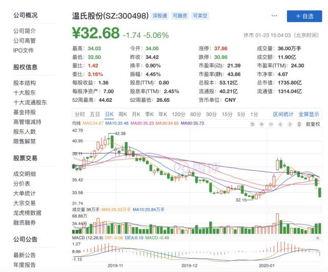Click the 自选 add to watchlist button
Image resolution: width=328 pixels, height=272 pixels.
click(x=304, y=16)
